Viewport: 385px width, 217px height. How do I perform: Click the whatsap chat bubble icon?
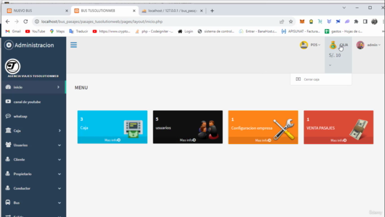pos(8,116)
